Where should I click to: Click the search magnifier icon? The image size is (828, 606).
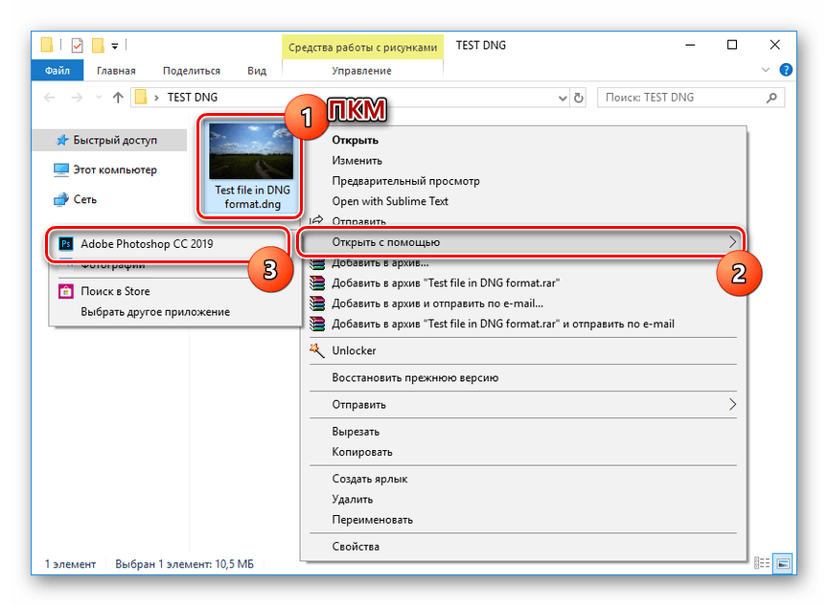click(x=771, y=98)
